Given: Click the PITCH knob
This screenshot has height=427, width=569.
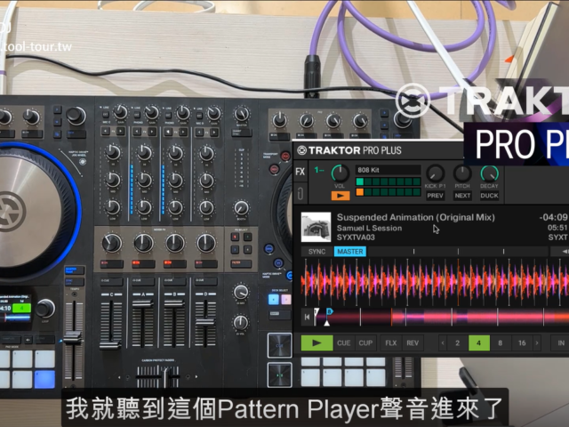Looking at the screenshot, I should [462, 174].
